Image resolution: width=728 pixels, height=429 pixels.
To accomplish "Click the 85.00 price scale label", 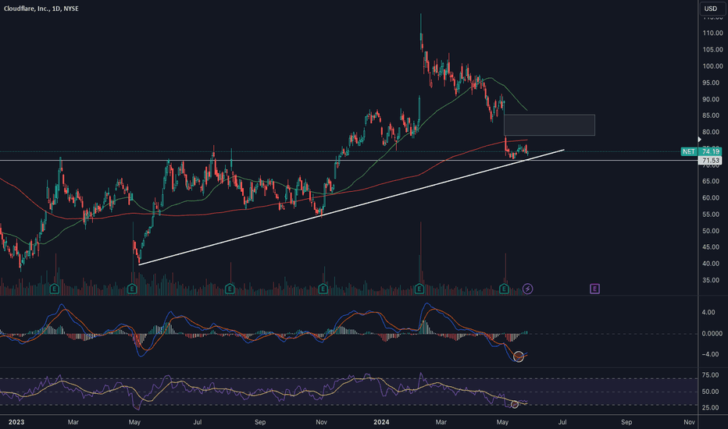I will click(x=712, y=115).
